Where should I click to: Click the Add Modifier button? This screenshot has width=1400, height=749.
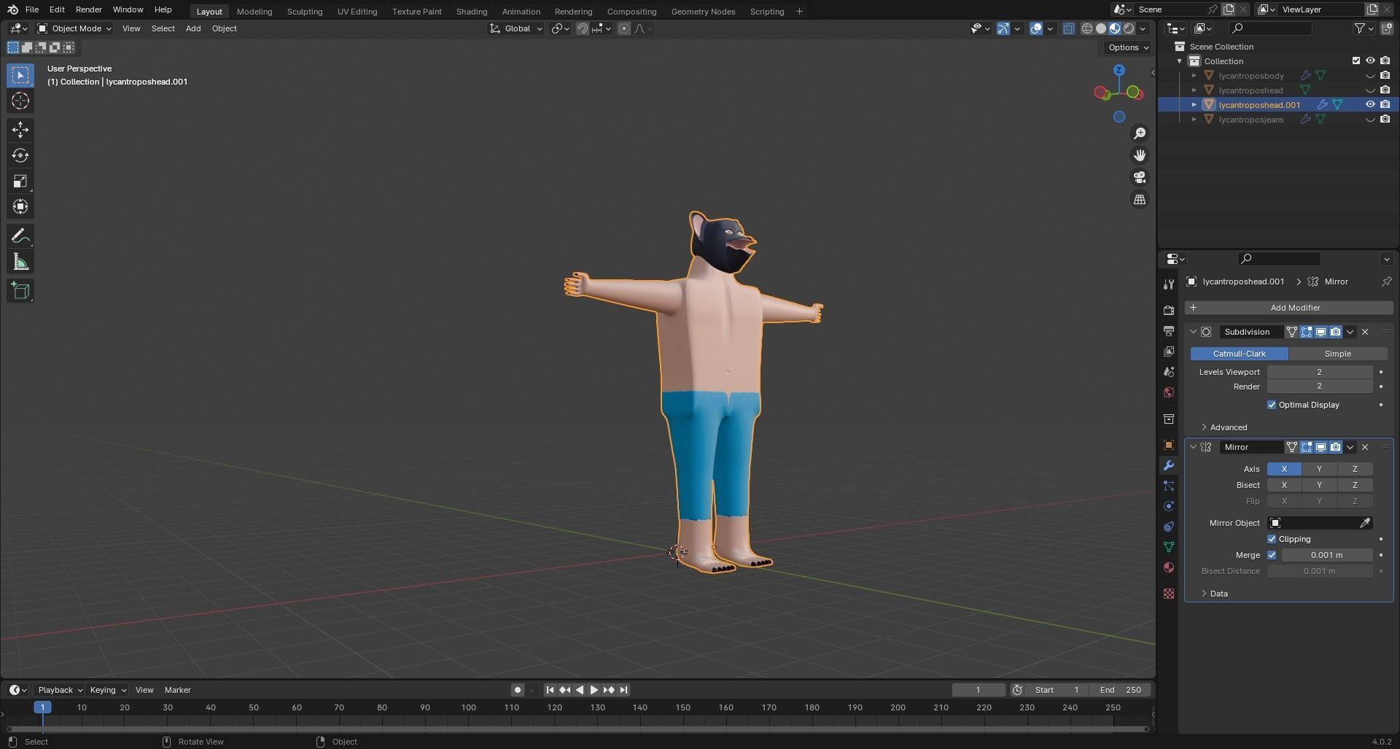[1288, 308]
